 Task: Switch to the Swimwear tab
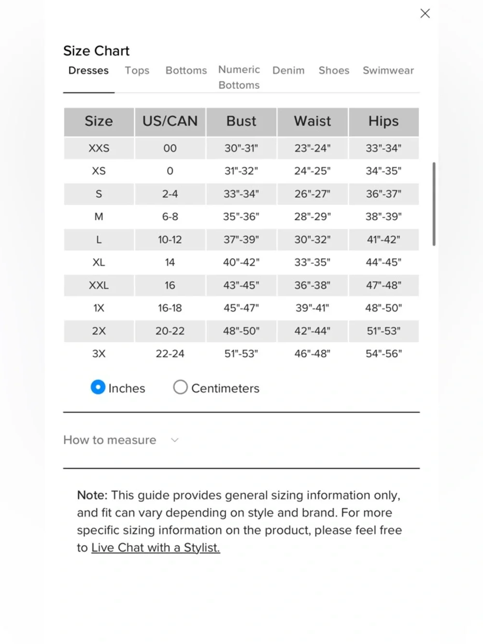(388, 71)
